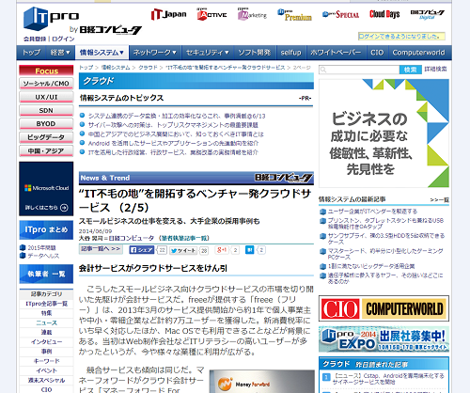
Task: Go to トップ in the navigation bar
Action: coord(31,53)
